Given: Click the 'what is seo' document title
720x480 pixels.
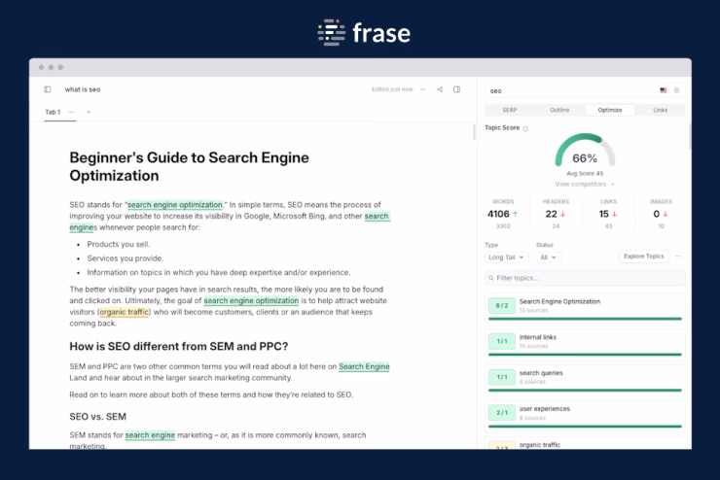Looking at the screenshot, I should tap(83, 89).
